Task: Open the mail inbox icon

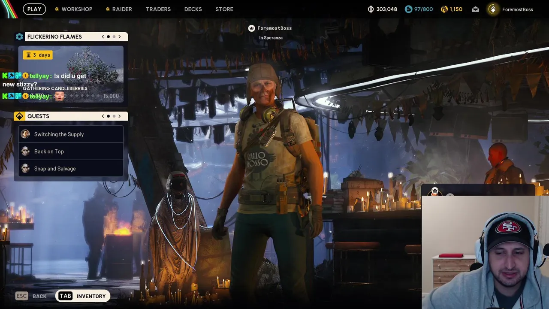Action: point(475,9)
